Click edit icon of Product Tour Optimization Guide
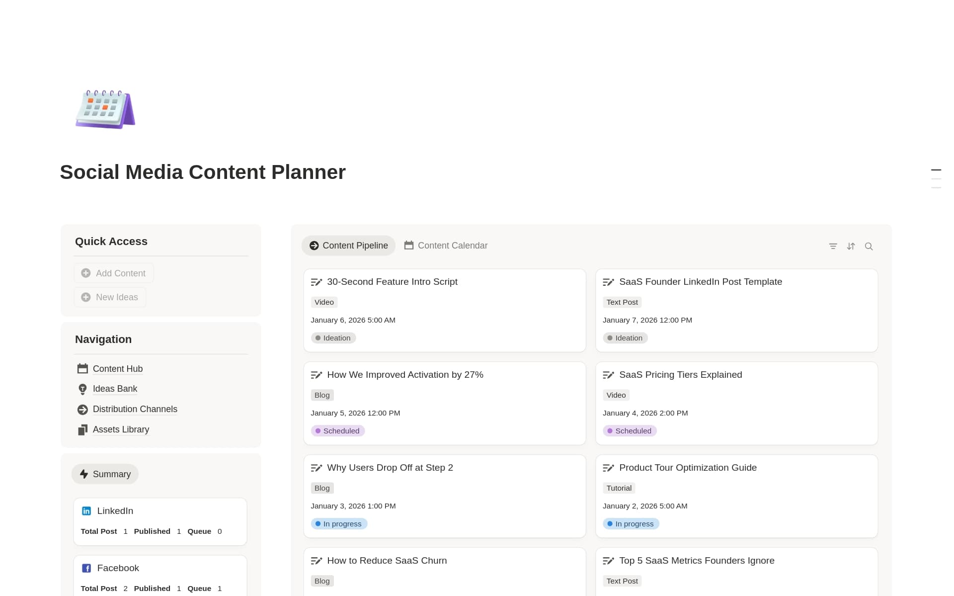 pos(609,468)
